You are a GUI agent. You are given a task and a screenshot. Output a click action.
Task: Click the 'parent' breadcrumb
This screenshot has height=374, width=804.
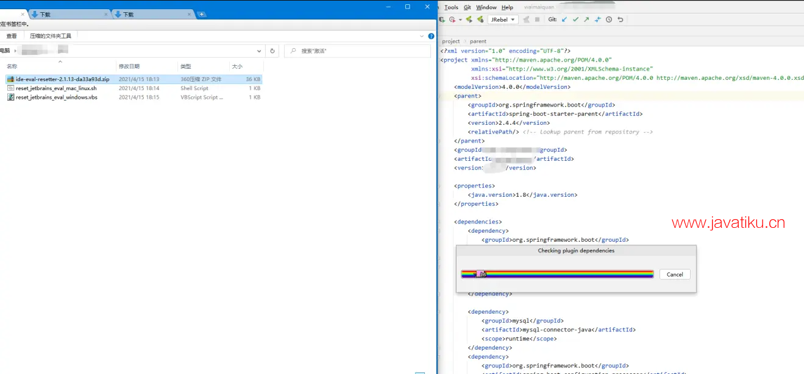click(x=478, y=41)
